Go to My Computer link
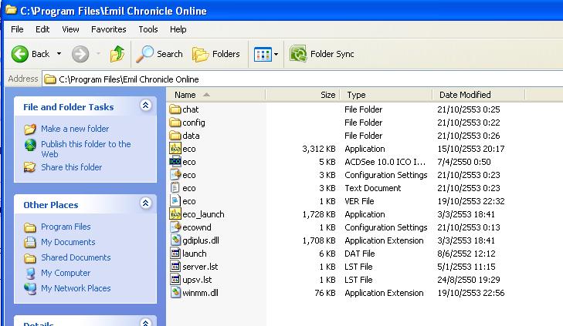This screenshot has height=326, width=563. [x=66, y=273]
